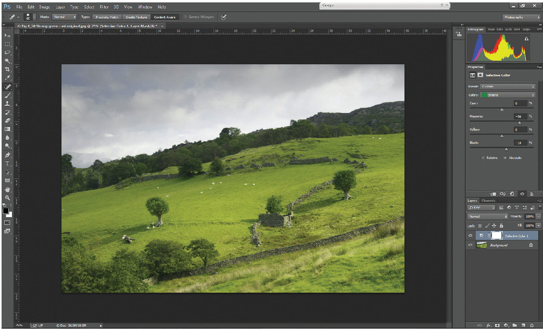
Task: Choose Proximity Match type
Action: pyautogui.click(x=107, y=17)
